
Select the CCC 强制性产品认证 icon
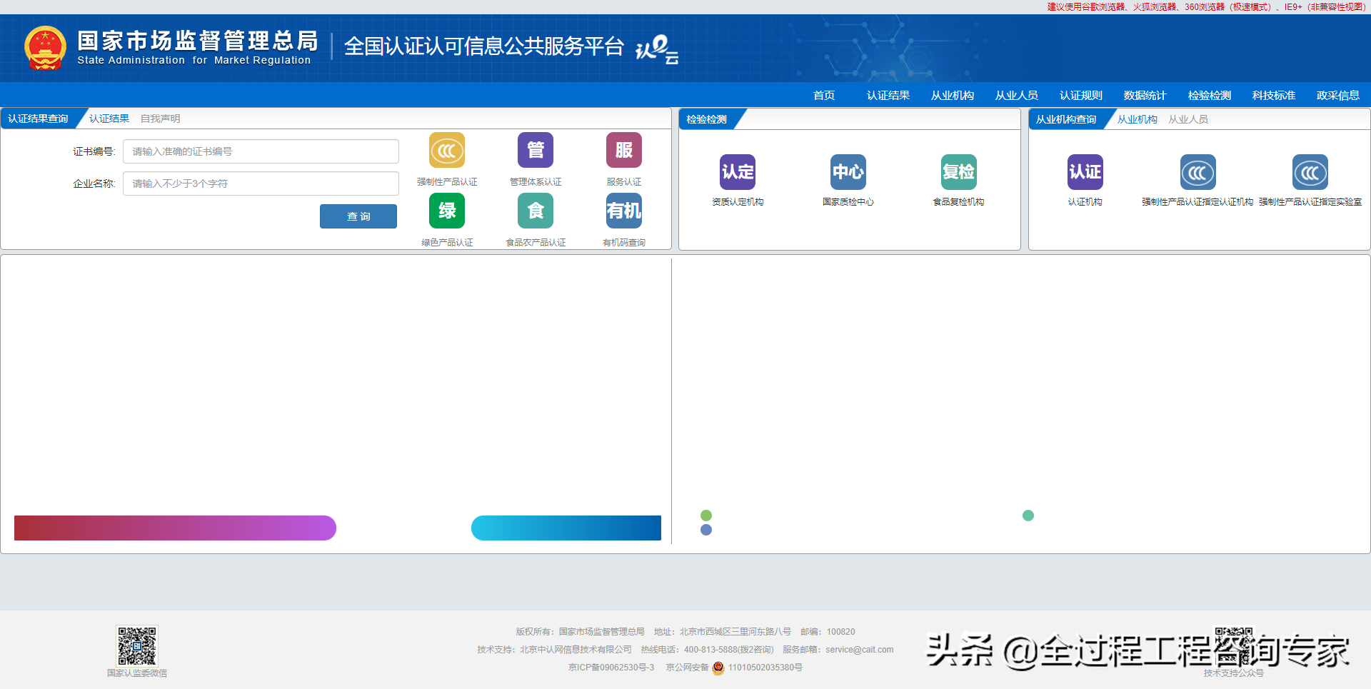(446, 150)
